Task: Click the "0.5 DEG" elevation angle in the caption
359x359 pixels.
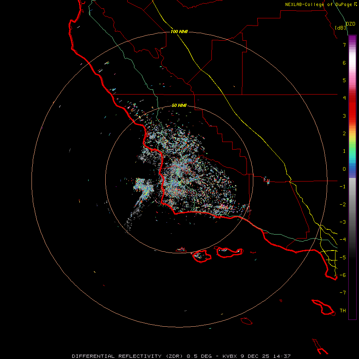Action: tap(199, 356)
